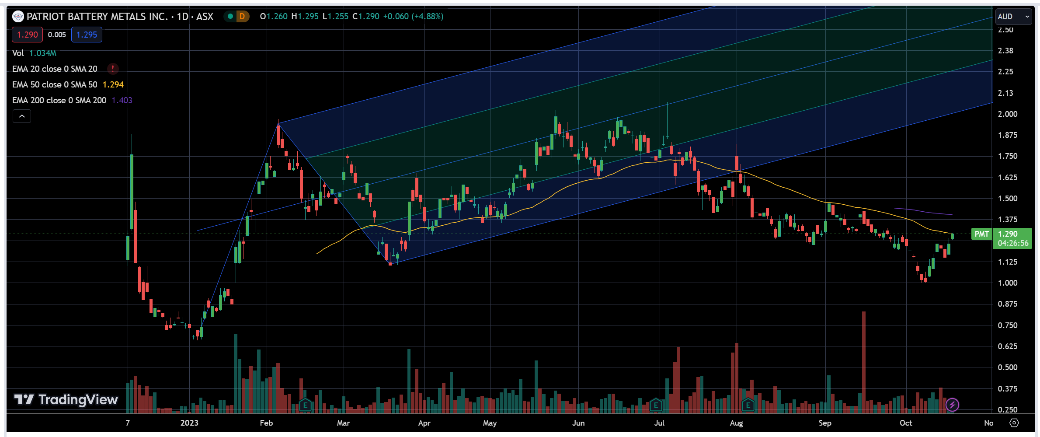Click the 0.750 price scale label

(x=1008, y=325)
